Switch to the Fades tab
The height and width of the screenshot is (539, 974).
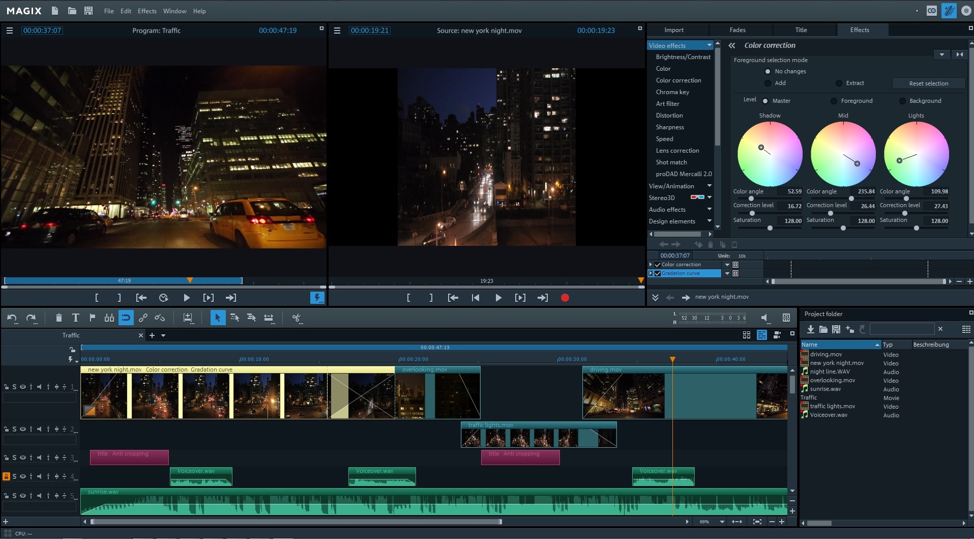pos(739,30)
